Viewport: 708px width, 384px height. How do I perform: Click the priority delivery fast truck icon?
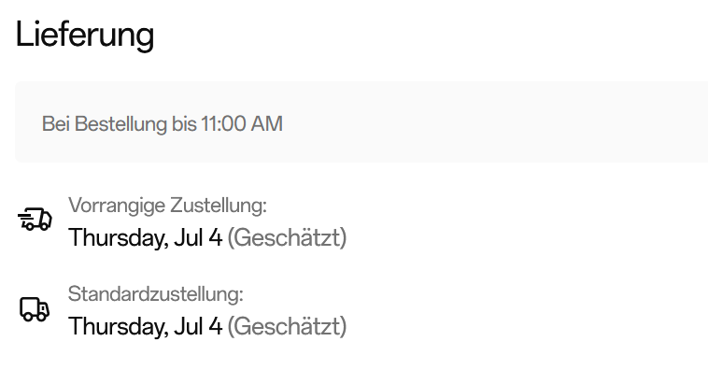[x=35, y=220]
